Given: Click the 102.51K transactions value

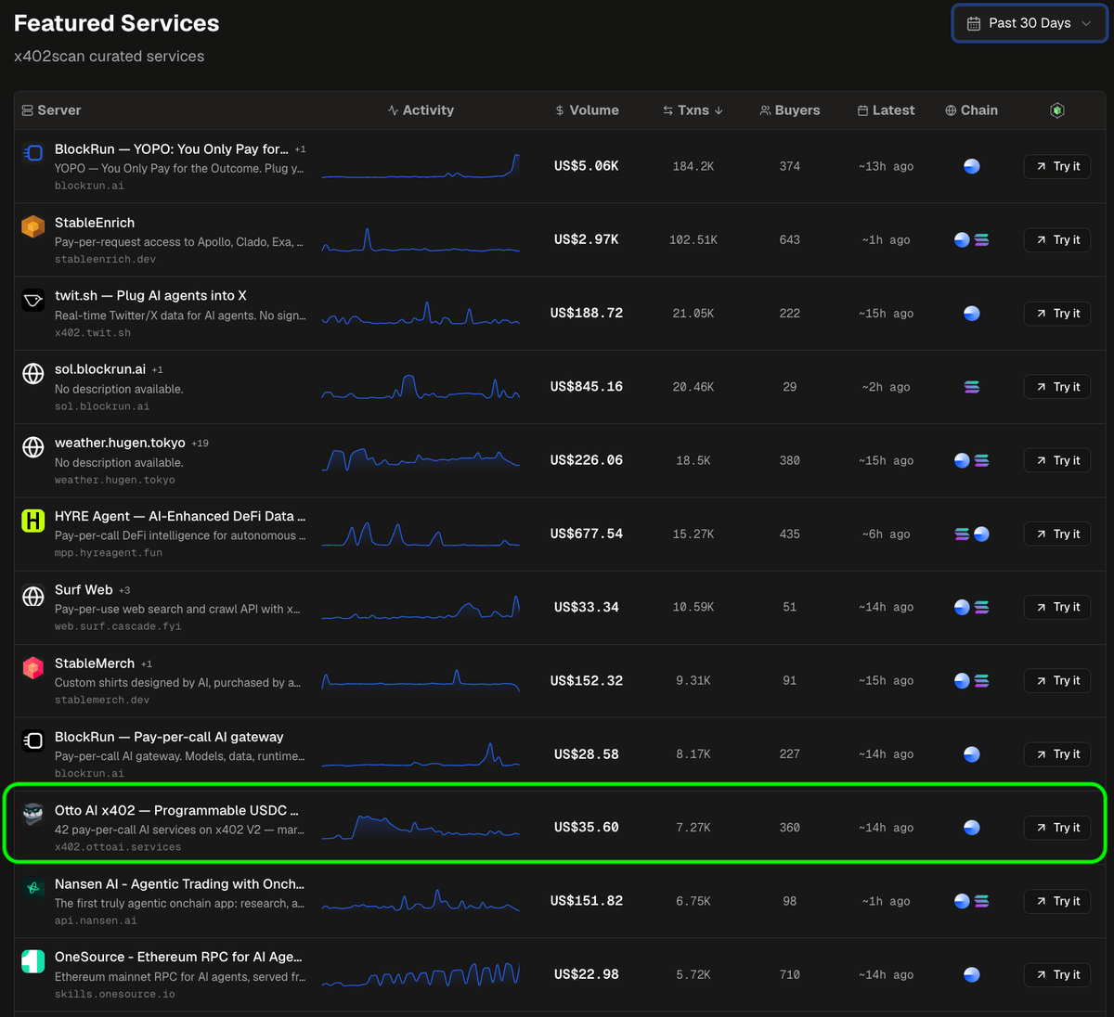Looking at the screenshot, I should pyautogui.click(x=693, y=239).
